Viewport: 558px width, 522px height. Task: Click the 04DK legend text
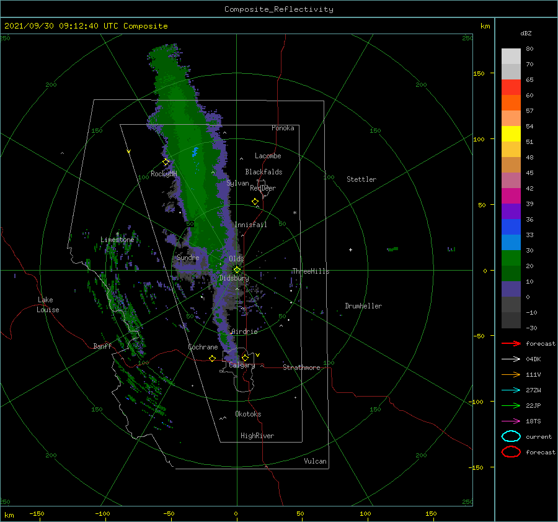point(533,359)
